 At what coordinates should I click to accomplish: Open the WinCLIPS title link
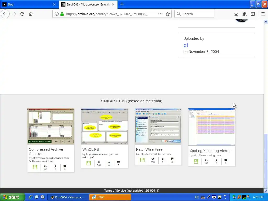pos(91,149)
